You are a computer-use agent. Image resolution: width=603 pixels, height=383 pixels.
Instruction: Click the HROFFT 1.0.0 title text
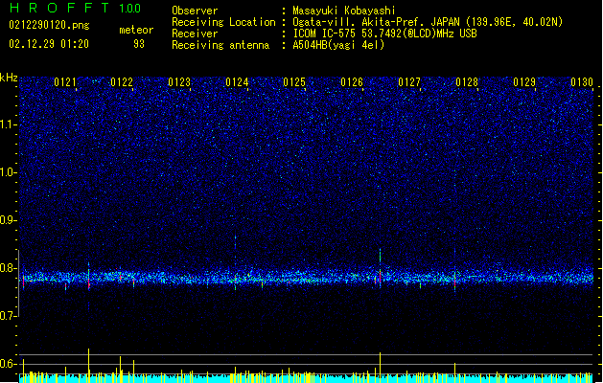click(76, 8)
